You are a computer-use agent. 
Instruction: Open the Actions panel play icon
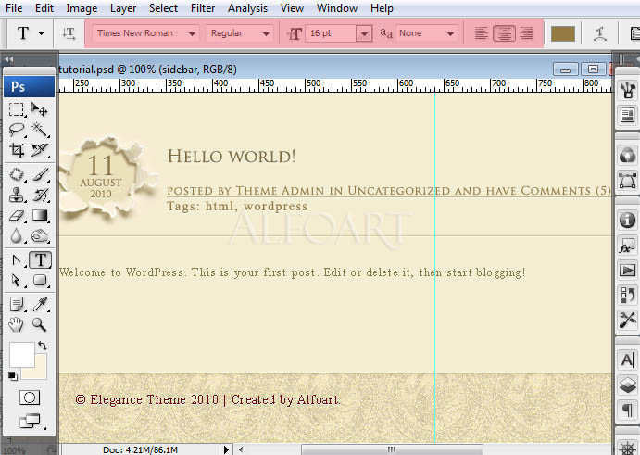[x=627, y=270]
